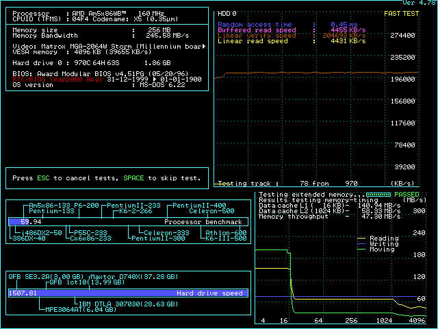
Task: Click the Reading legend entry
Action: pos(378,239)
